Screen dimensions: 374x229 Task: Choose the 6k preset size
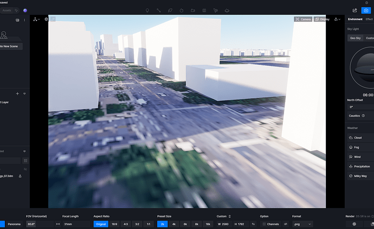(185, 224)
